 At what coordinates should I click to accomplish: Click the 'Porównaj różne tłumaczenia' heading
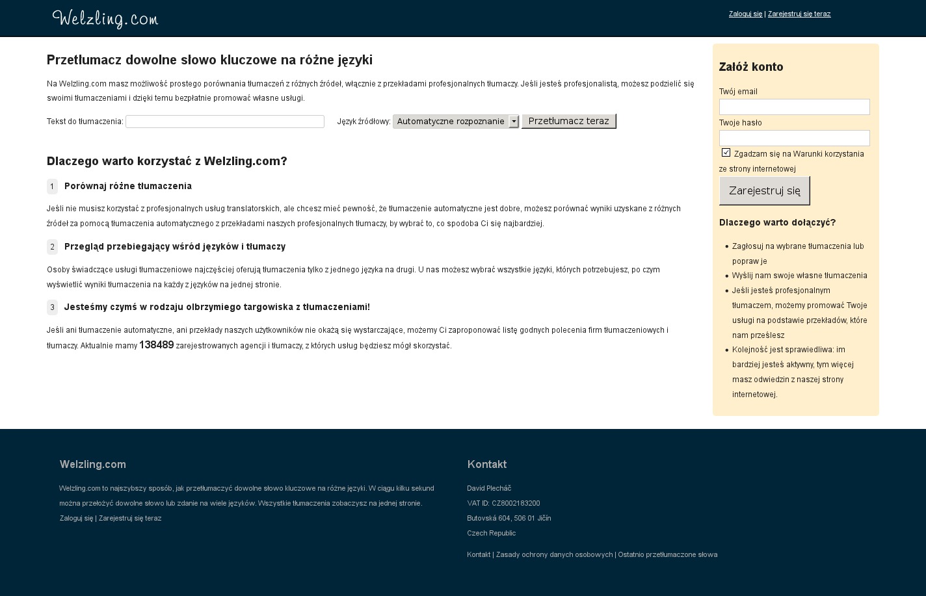tap(128, 186)
